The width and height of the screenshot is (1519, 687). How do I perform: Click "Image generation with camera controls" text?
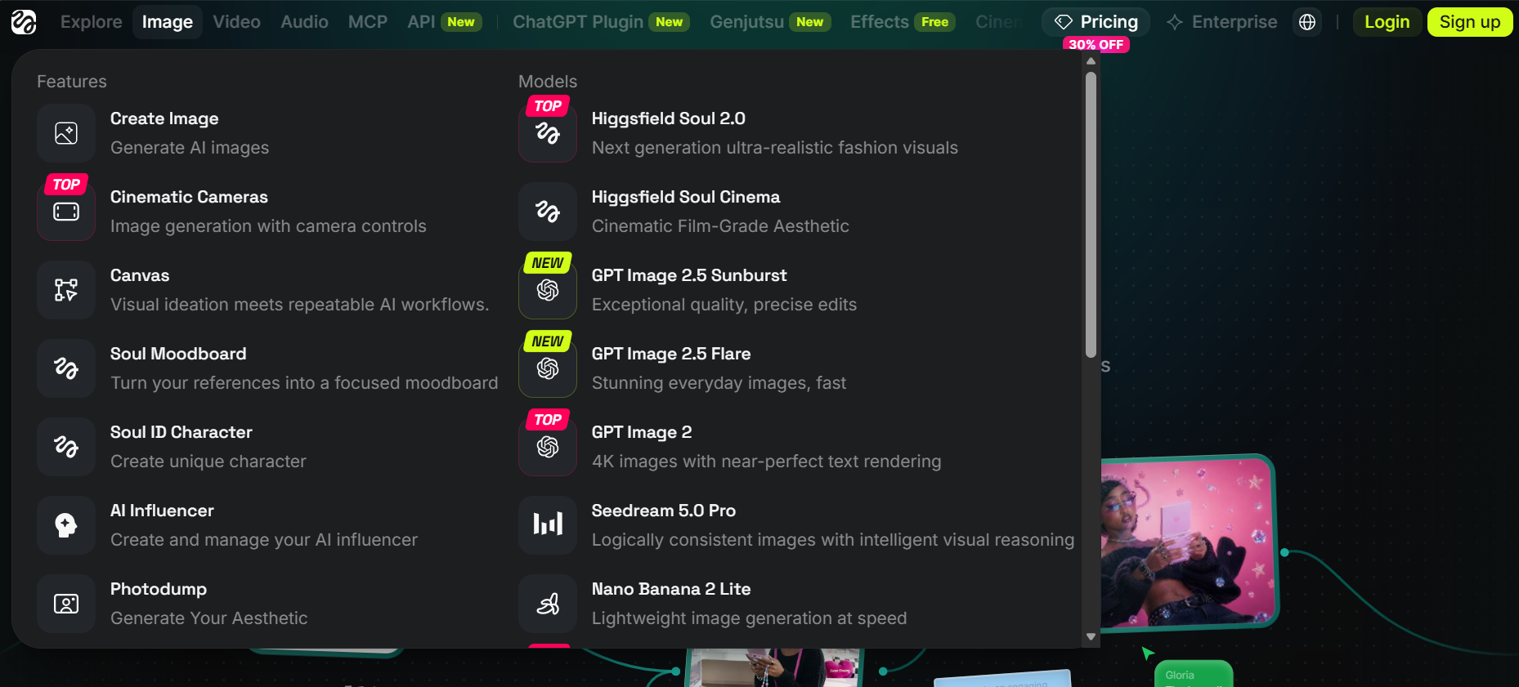click(268, 226)
